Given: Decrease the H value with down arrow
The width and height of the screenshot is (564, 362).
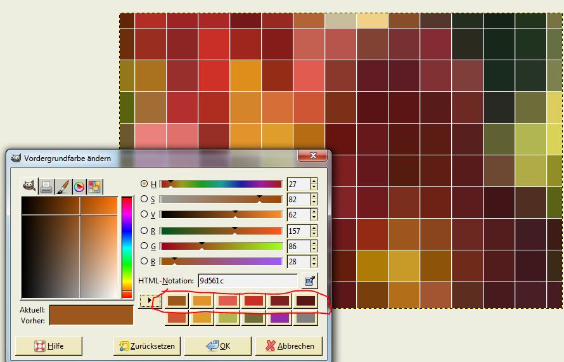Looking at the screenshot, I should 314,187.
